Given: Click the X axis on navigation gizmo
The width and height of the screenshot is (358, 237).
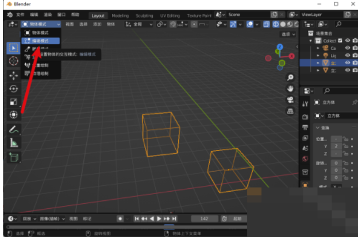Looking at the screenshot, I should tap(291, 56).
